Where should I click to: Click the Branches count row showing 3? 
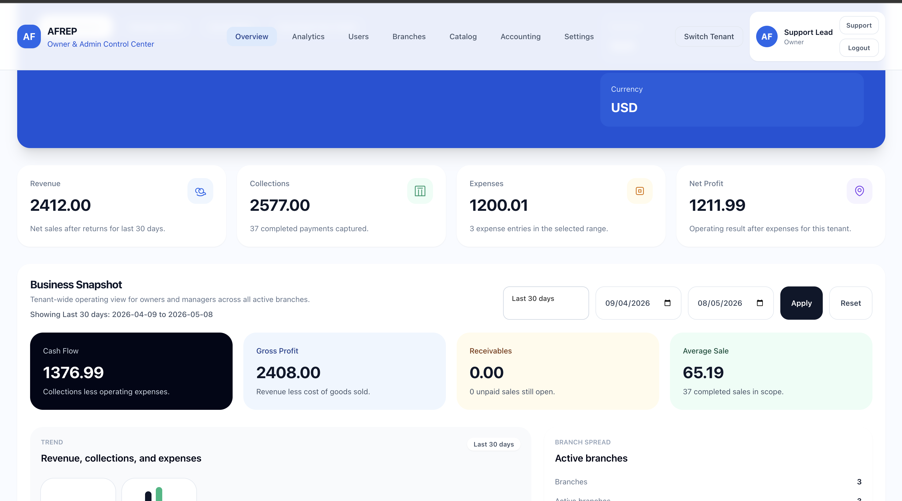(x=708, y=481)
